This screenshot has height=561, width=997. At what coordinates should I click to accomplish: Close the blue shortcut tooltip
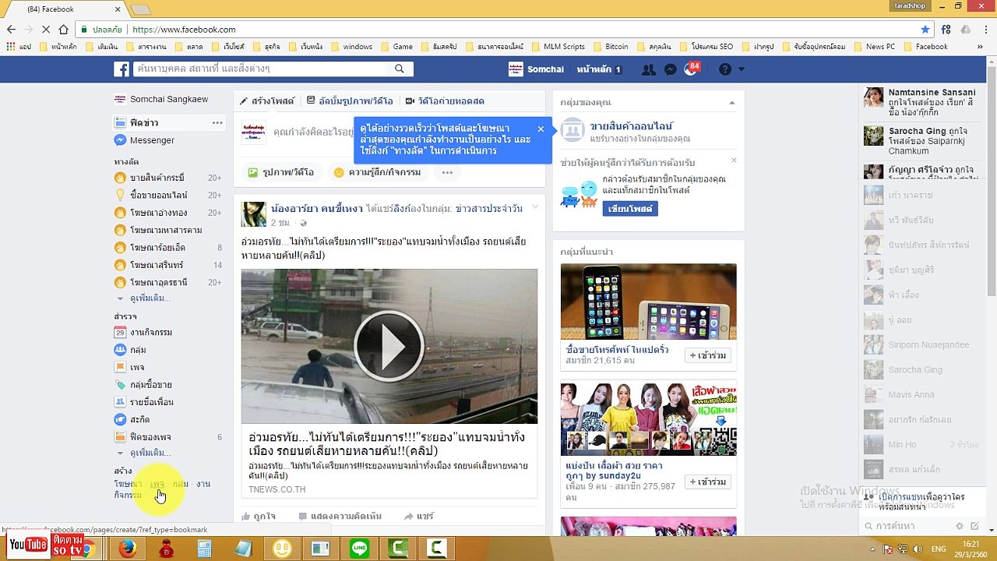tap(541, 129)
